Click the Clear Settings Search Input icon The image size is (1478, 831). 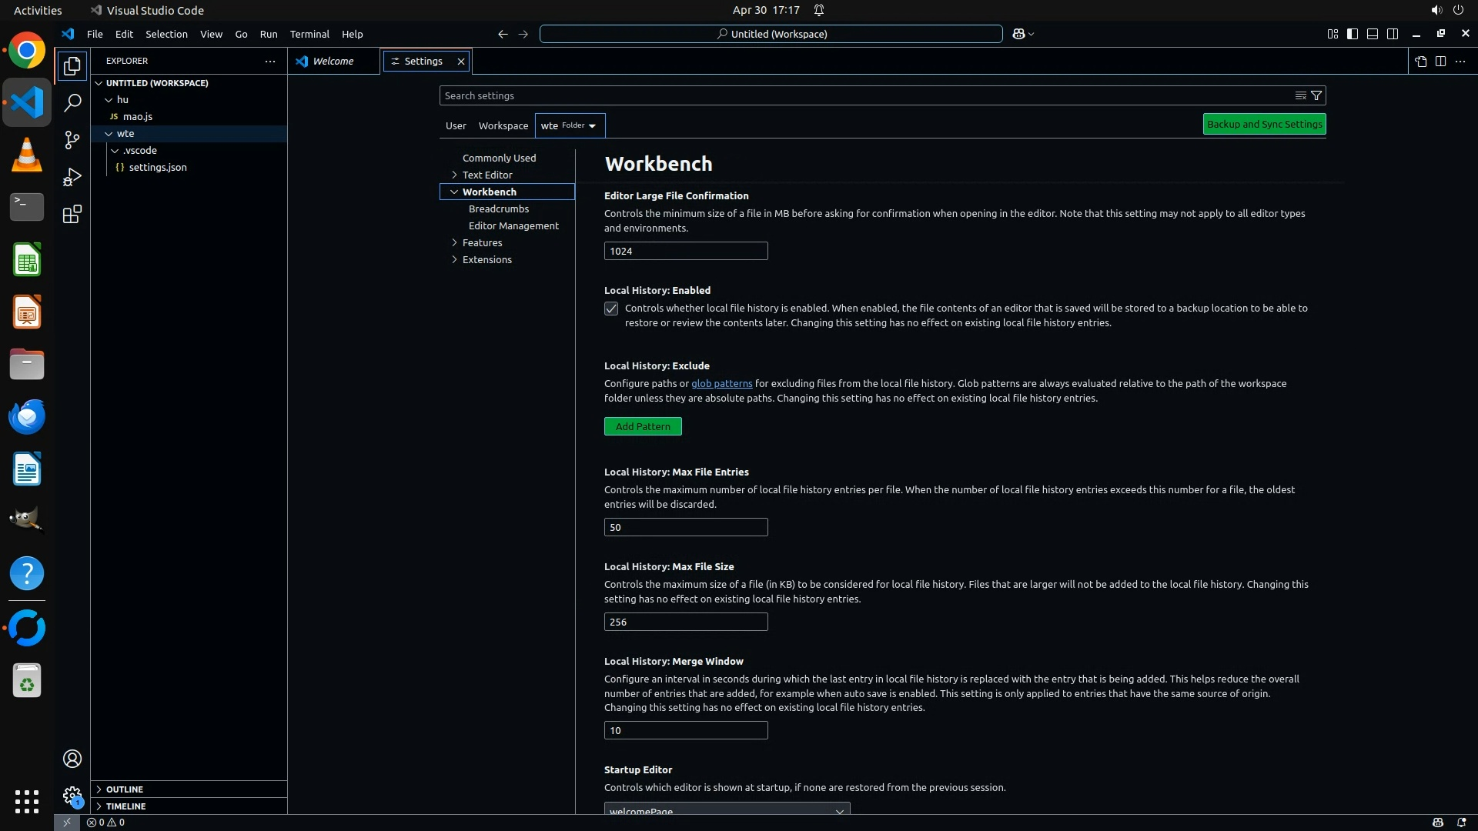[1300, 95]
